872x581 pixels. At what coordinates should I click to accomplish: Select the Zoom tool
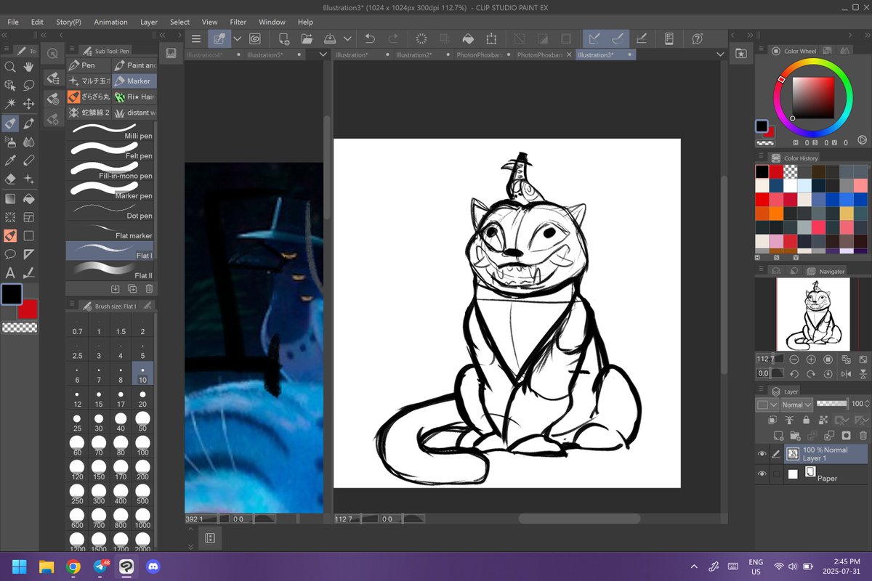point(10,67)
